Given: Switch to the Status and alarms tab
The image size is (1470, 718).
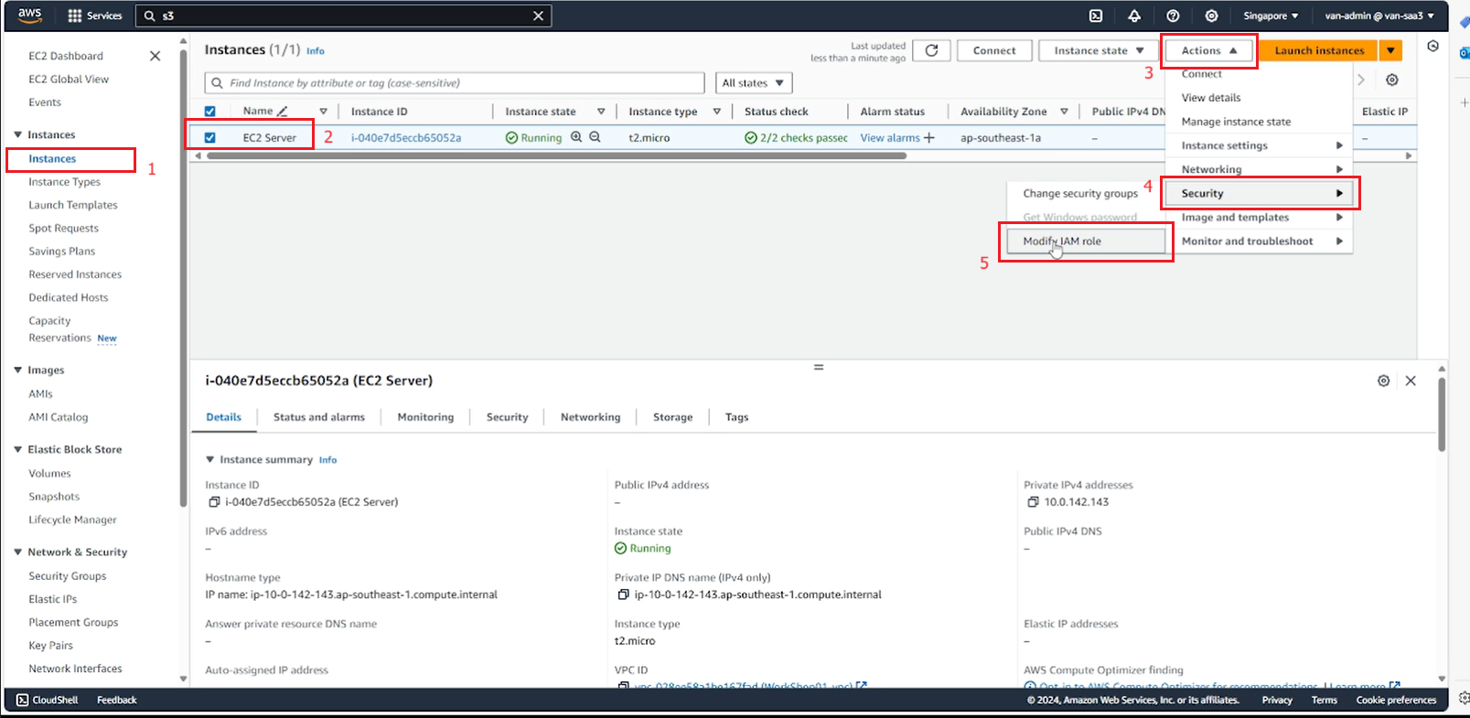Looking at the screenshot, I should click(x=318, y=417).
